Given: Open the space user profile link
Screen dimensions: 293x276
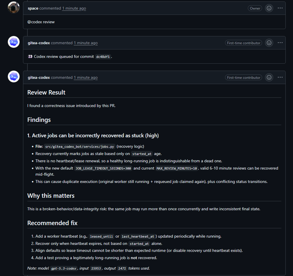Looking at the screenshot, I should tap(33, 8).
